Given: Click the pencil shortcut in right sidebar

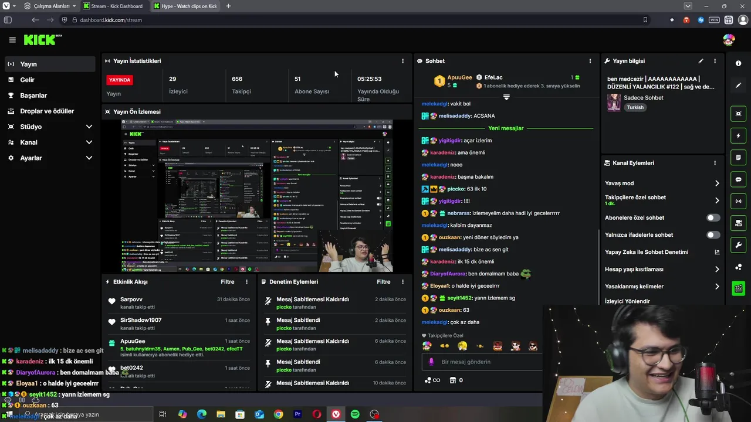Looking at the screenshot, I should [x=738, y=86].
